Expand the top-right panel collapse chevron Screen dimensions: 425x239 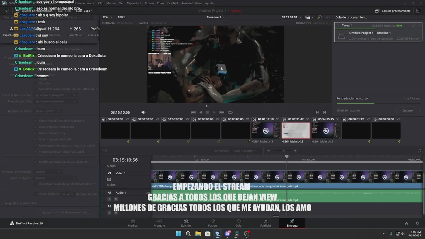pyautogui.click(x=418, y=11)
